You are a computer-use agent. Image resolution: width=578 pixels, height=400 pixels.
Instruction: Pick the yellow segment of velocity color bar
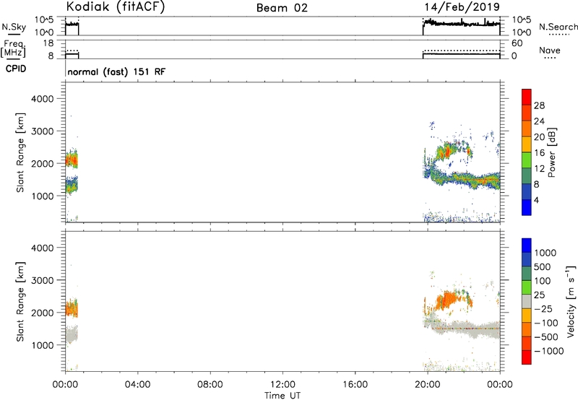(527, 316)
